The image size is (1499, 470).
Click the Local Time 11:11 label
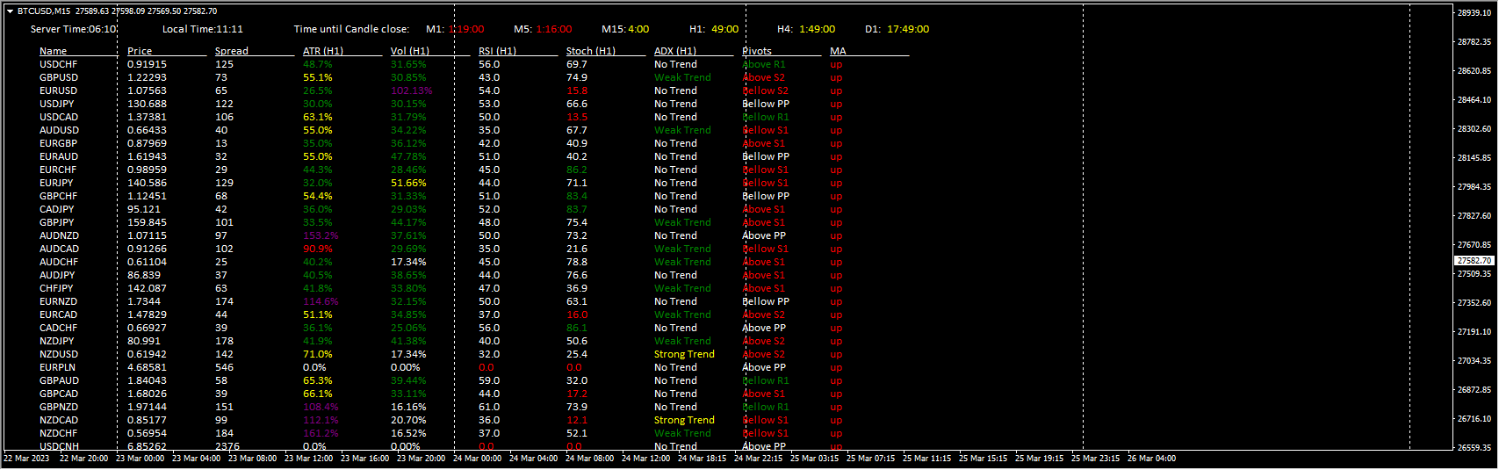203,29
